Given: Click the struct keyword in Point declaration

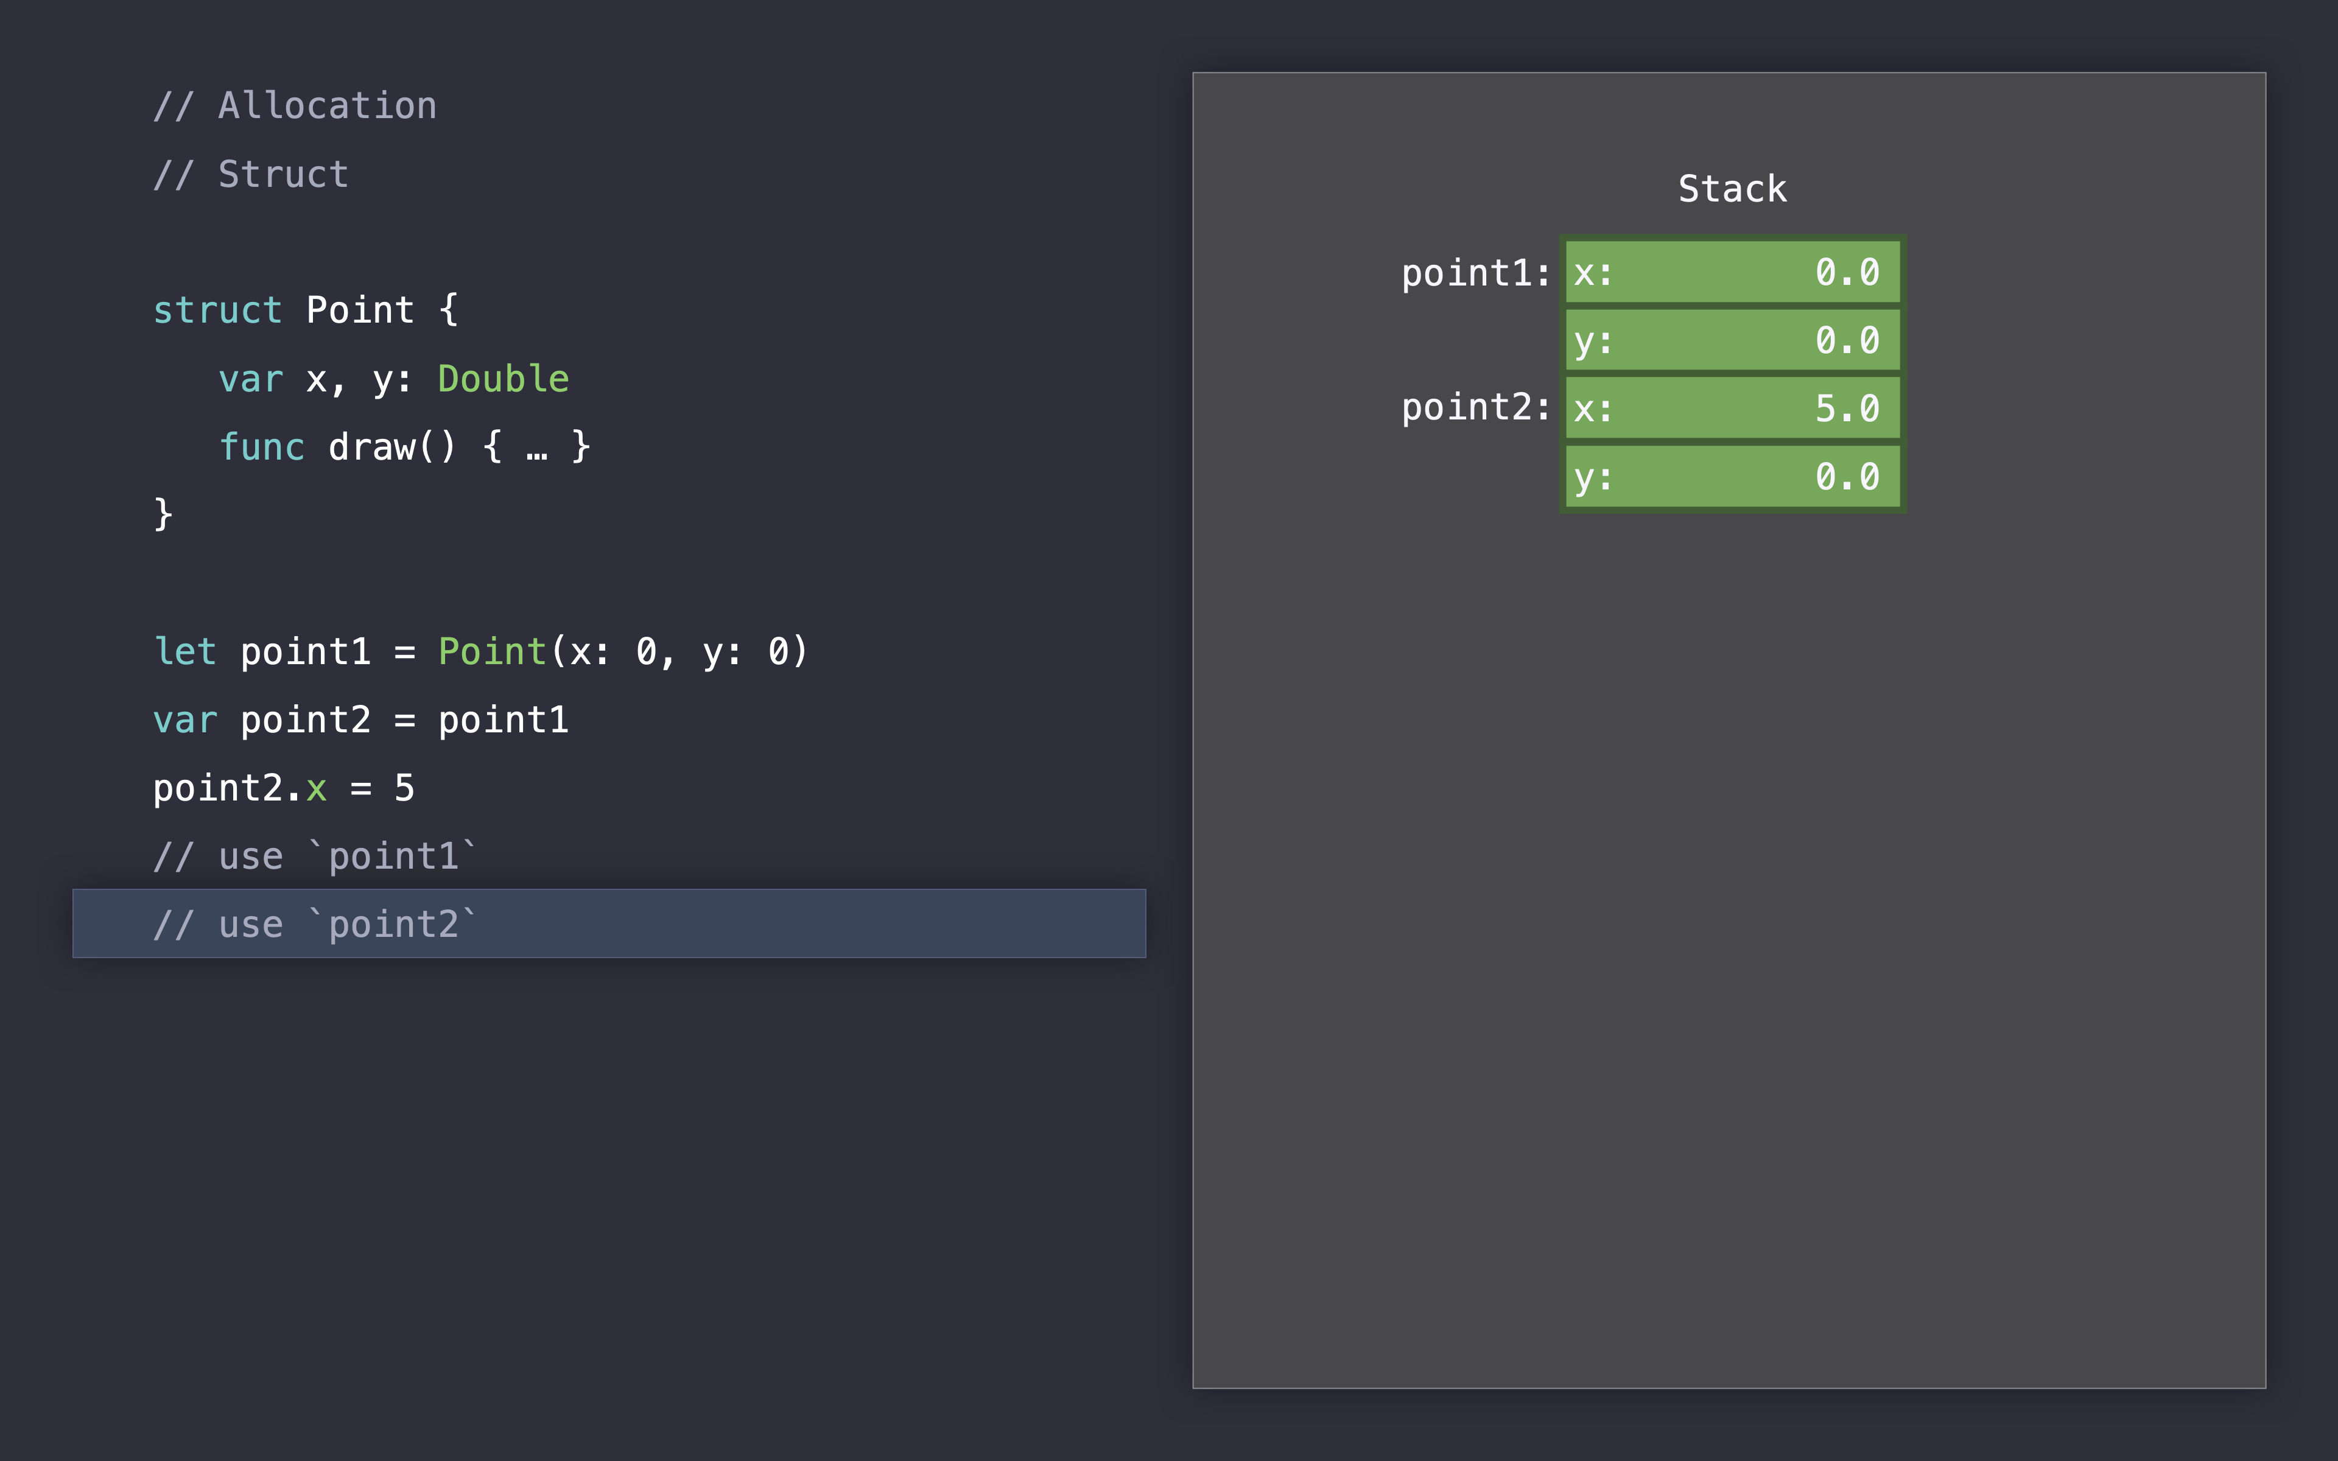Looking at the screenshot, I should pos(217,310).
